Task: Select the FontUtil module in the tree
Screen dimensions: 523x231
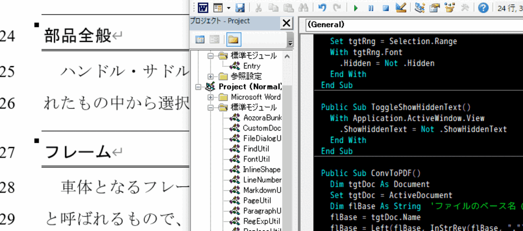Action: pos(256,159)
